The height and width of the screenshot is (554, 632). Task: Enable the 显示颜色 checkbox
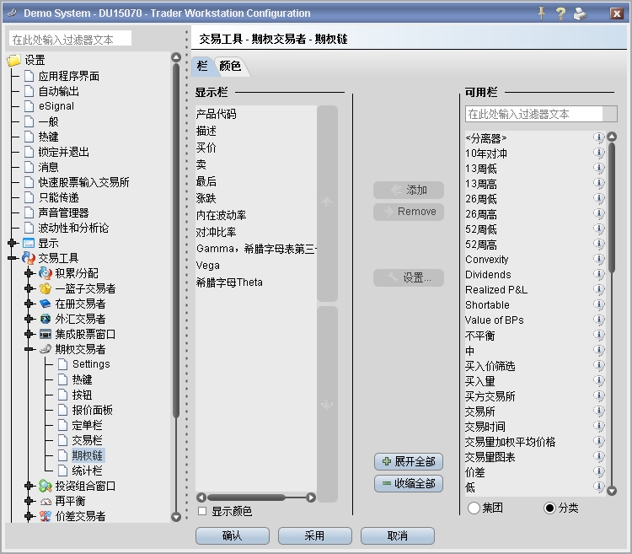click(202, 511)
